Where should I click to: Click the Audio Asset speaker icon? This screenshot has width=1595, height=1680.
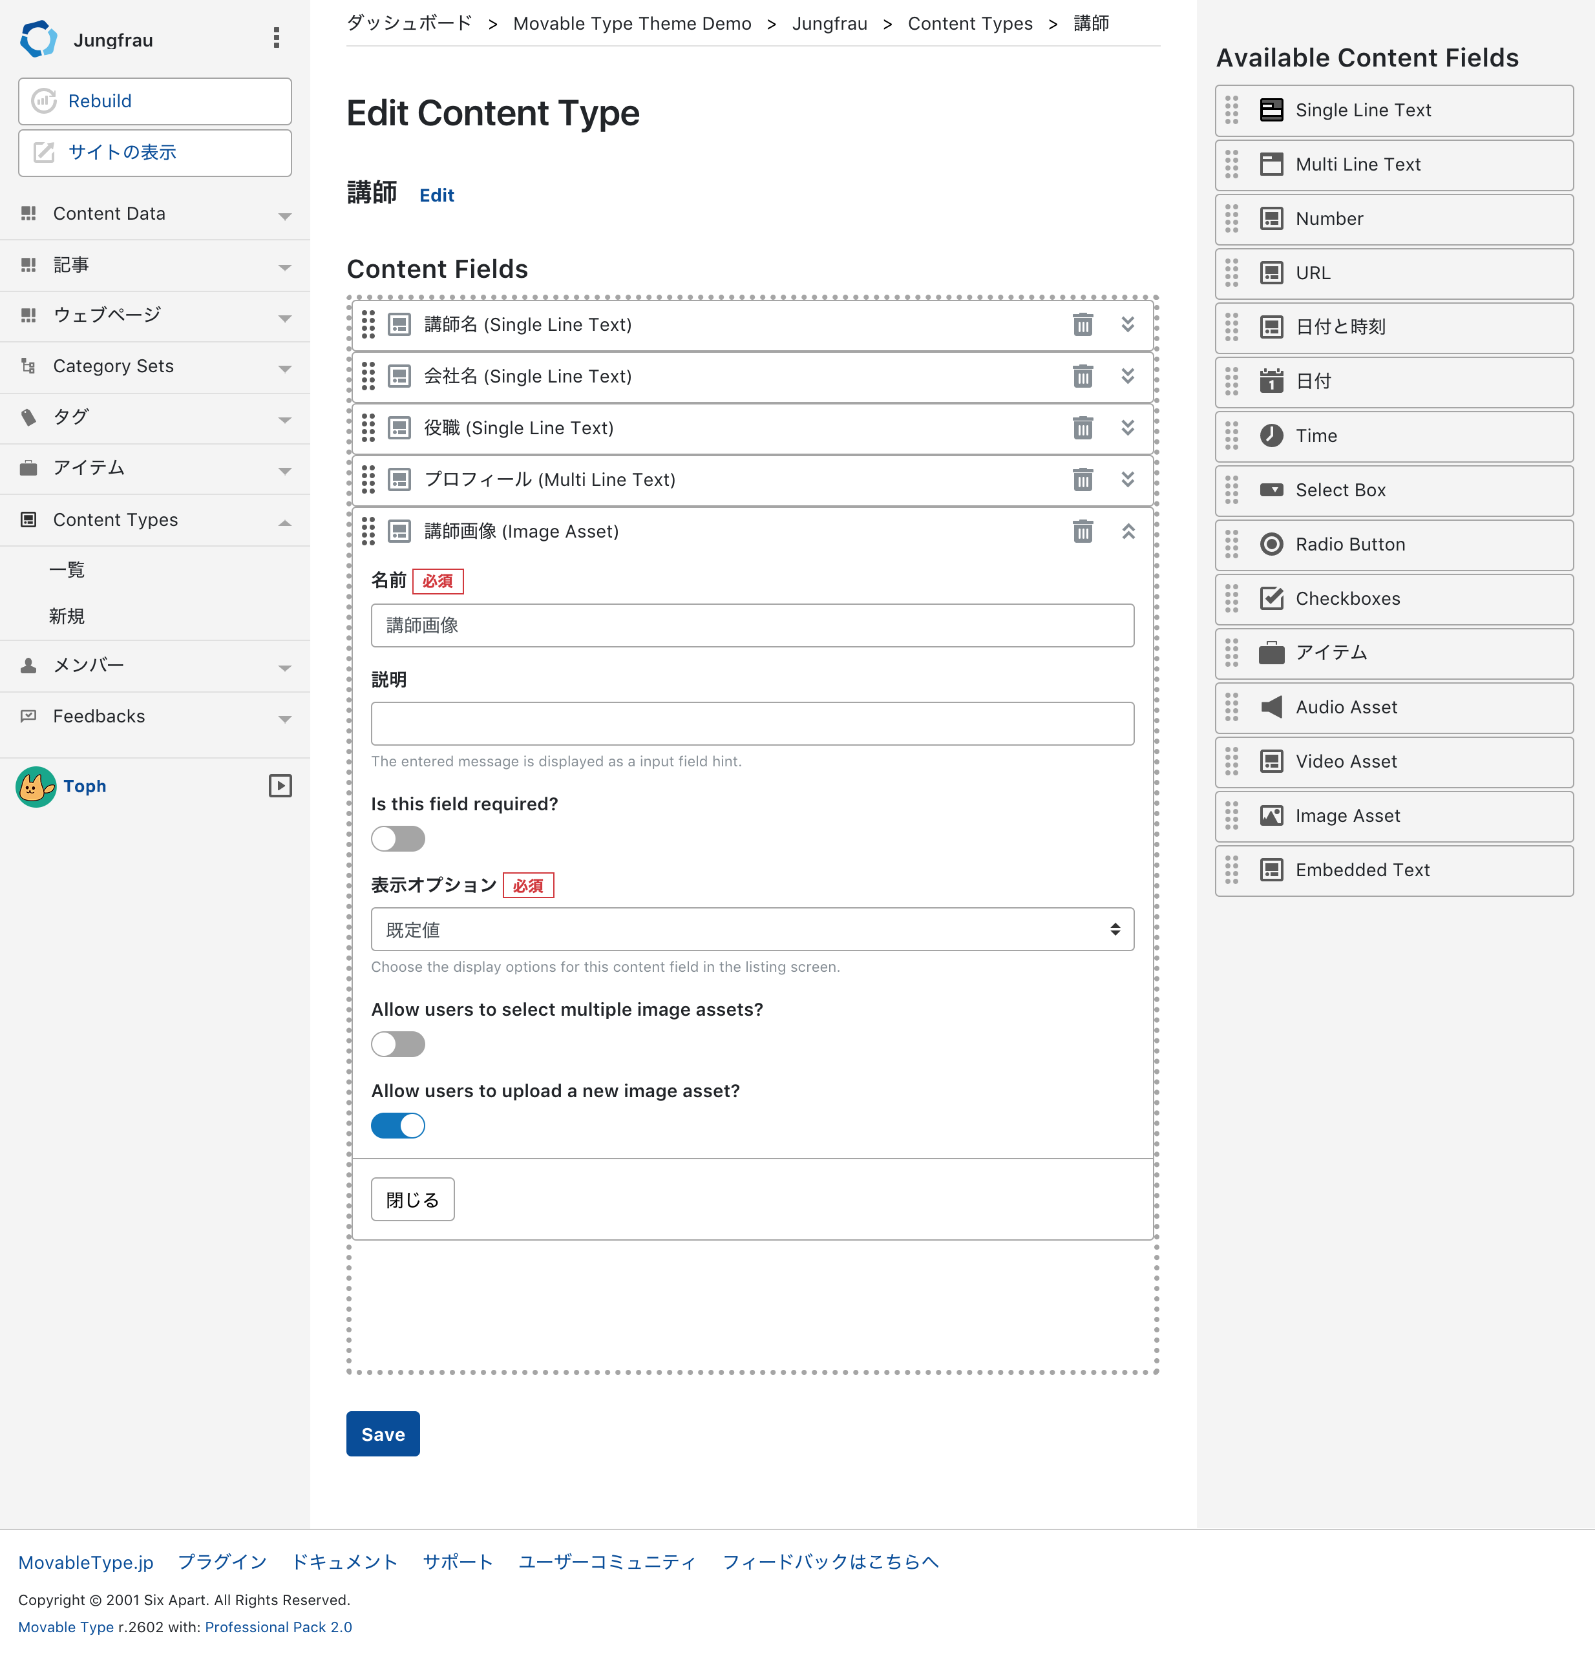coord(1271,708)
